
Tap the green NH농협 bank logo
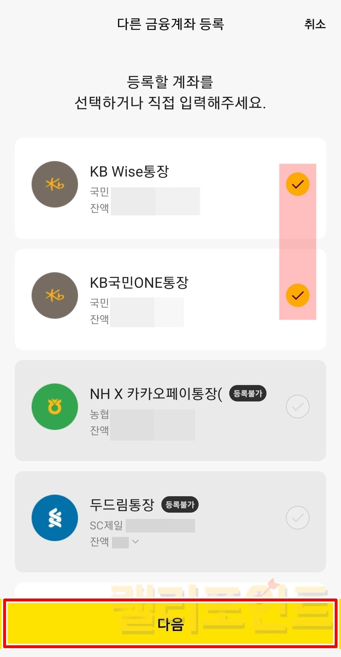click(55, 407)
